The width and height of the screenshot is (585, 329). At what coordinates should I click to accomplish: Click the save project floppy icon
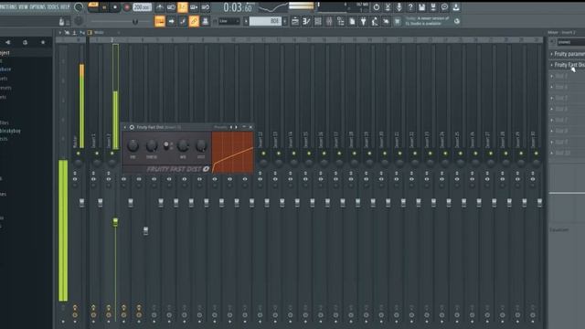click(x=421, y=7)
